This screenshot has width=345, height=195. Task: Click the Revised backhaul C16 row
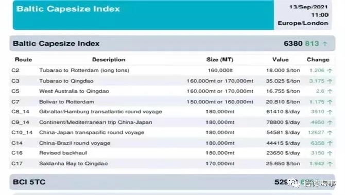point(173,153)
